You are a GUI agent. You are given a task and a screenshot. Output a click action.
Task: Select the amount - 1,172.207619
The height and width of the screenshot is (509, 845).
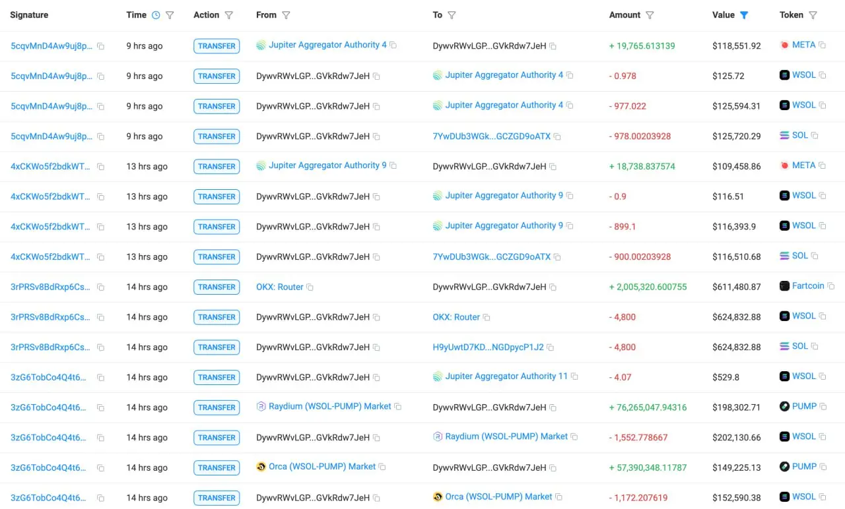[638, 498]
